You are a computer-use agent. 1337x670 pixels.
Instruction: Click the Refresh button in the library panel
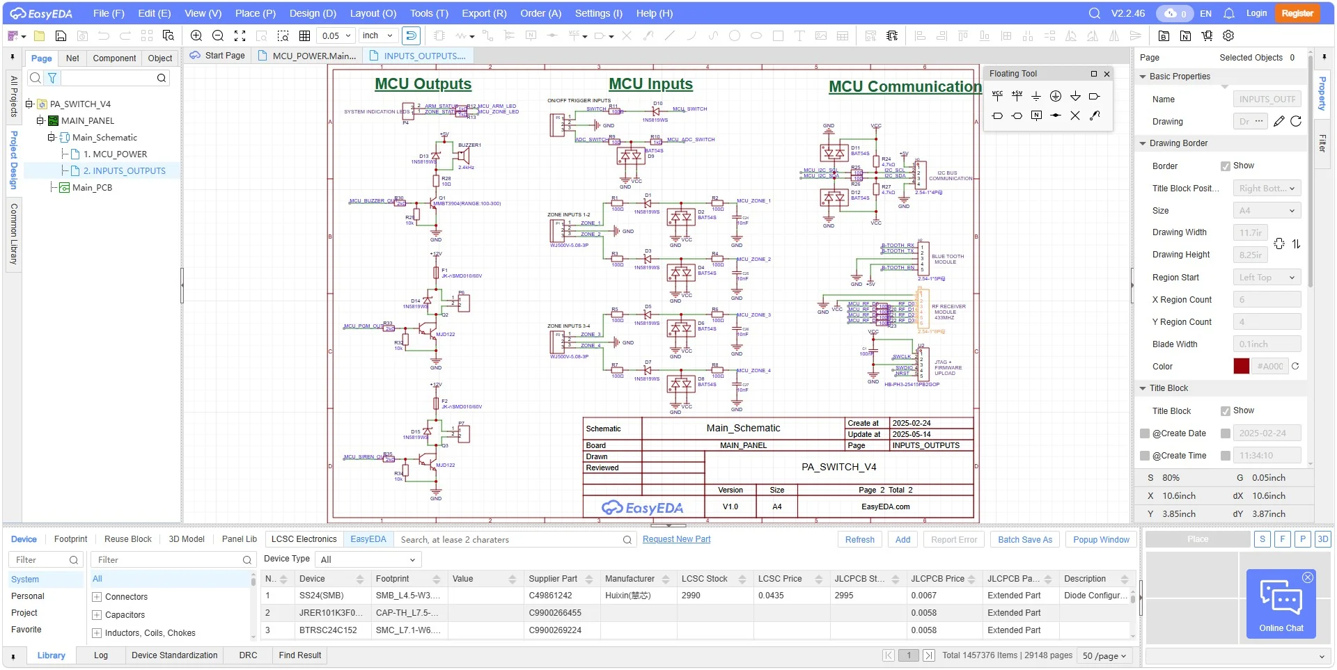859,539
